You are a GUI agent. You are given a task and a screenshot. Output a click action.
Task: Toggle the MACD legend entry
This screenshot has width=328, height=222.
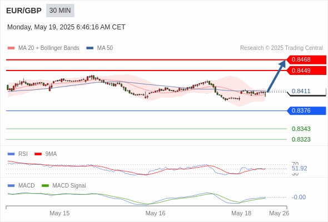coord(21,185)
